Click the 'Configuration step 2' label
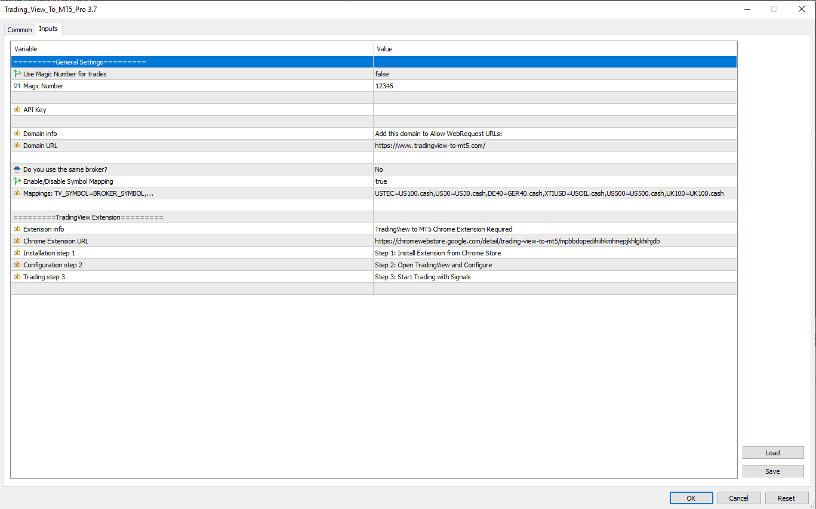The height and width of the screenshot is (509, 816). coord(53,265)
